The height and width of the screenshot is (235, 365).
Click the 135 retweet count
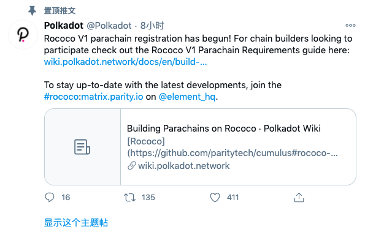148,198
